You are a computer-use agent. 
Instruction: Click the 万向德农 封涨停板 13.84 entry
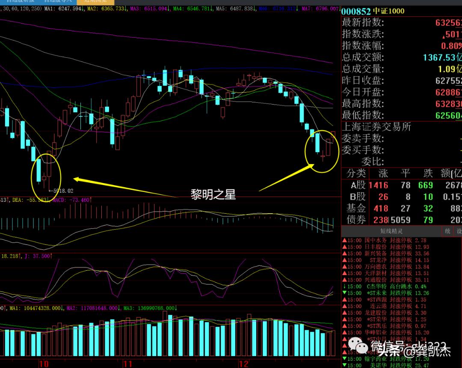pyautogui.click(x=386, y=267)
